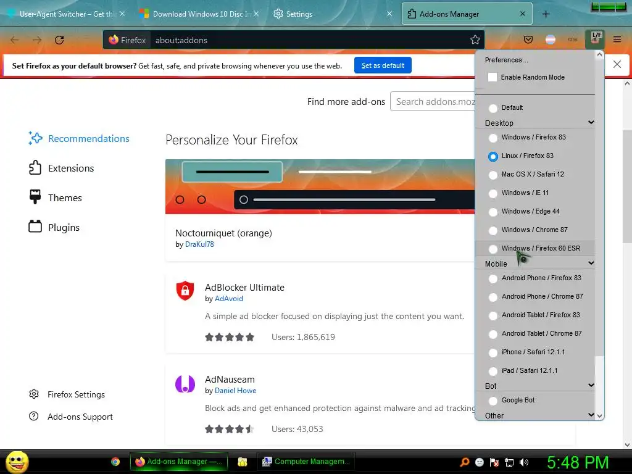
Task: Choose Mac OS X / Safari 12
Action: tap(493, 175)
